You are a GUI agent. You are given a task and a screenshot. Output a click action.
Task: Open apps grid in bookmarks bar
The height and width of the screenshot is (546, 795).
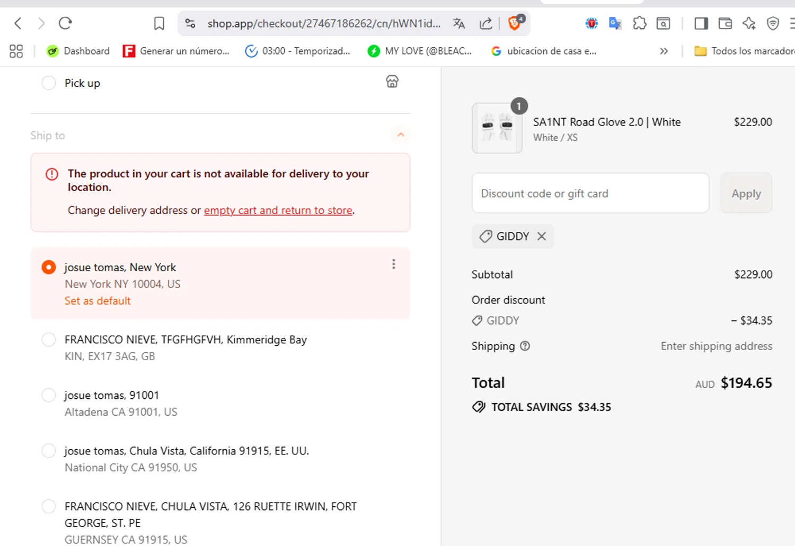[x=16, y=51]
